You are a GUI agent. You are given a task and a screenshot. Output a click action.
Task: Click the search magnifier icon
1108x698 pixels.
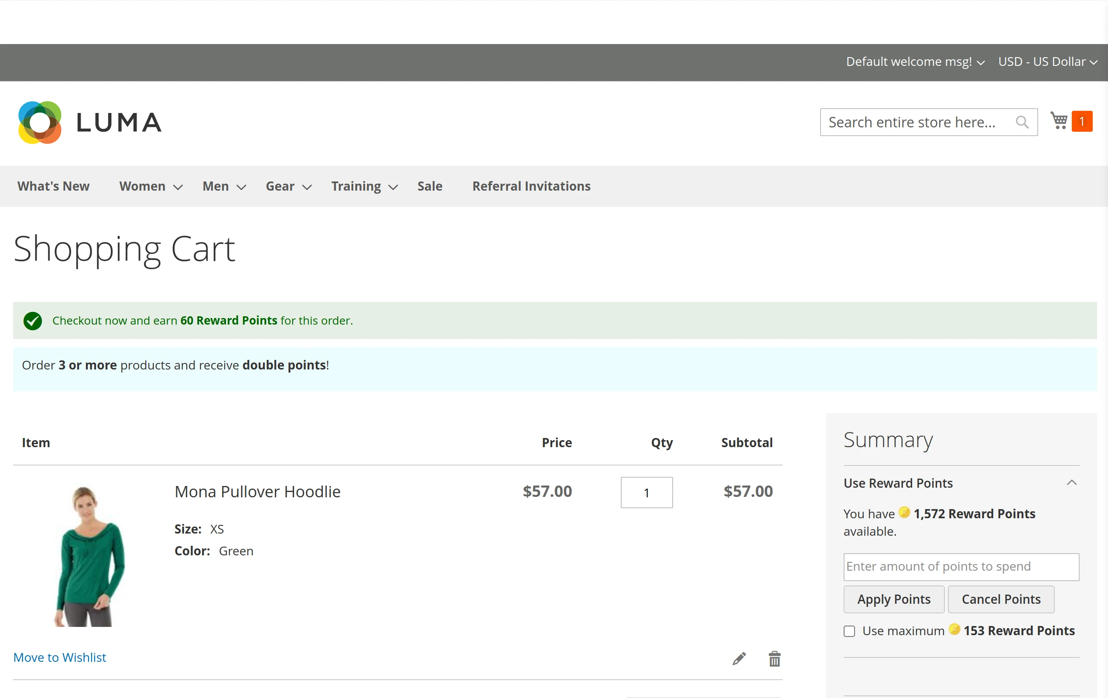(x=1022, y=122)
